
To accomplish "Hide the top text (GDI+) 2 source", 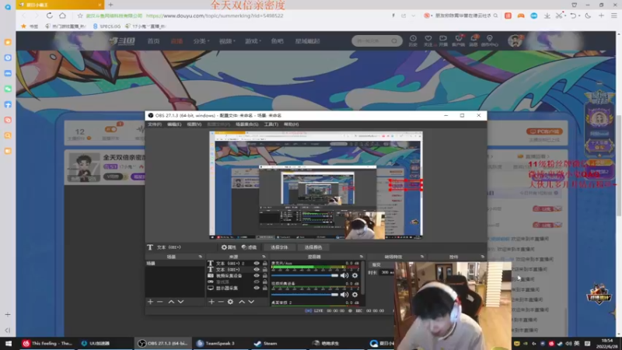I will pyautogui.click(x=257, y=263).
